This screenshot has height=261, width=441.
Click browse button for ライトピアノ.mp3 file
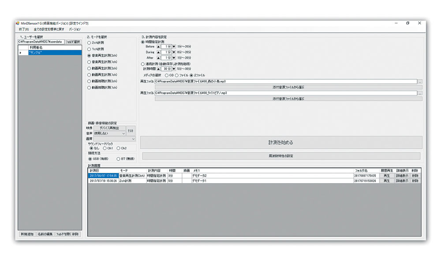420,93
